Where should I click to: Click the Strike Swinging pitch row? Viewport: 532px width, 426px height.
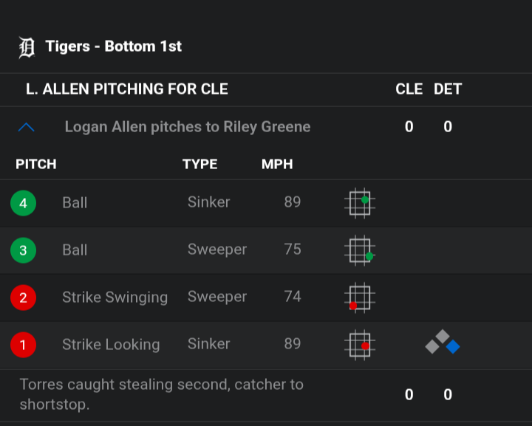[x=266, y=298]
